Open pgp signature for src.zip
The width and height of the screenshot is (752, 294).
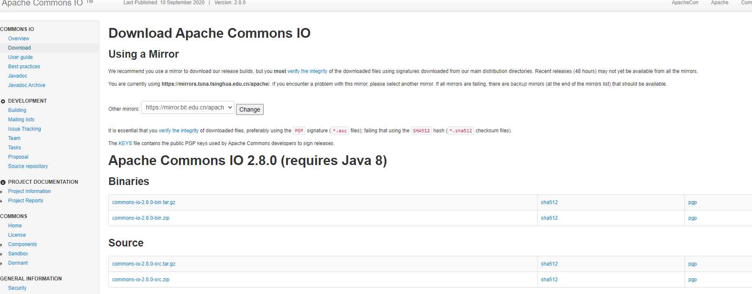693,280
